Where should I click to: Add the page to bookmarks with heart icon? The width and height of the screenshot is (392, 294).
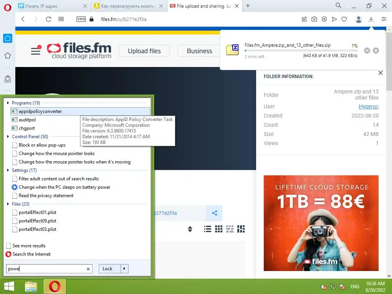pos(344,19)
